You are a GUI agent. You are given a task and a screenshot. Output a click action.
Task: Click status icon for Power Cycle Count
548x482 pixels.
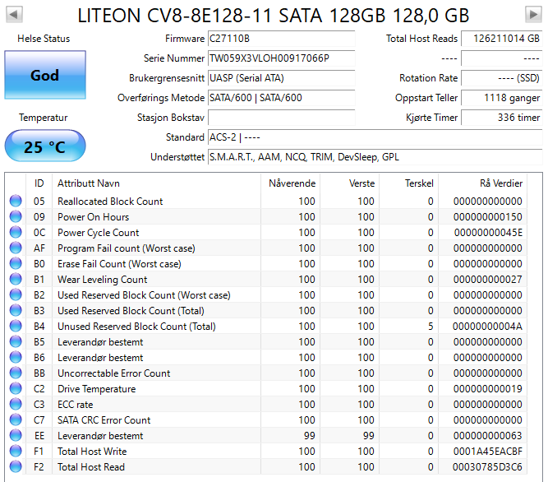point(16,232)
